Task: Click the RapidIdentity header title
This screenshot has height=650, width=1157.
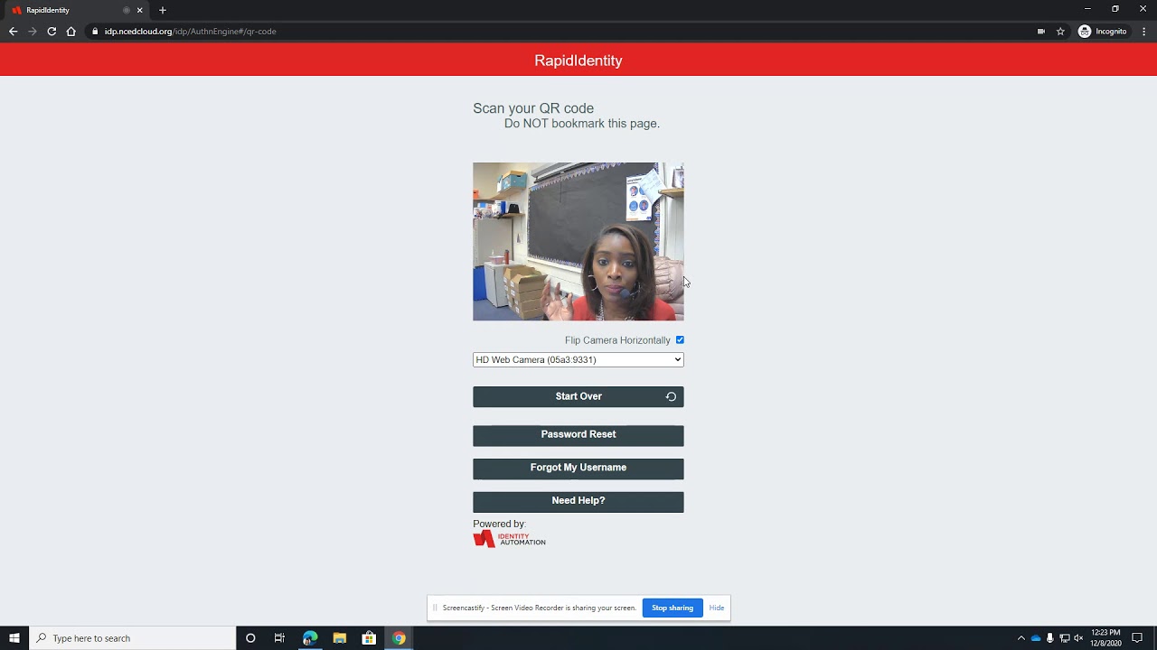Action: [578, 60]
